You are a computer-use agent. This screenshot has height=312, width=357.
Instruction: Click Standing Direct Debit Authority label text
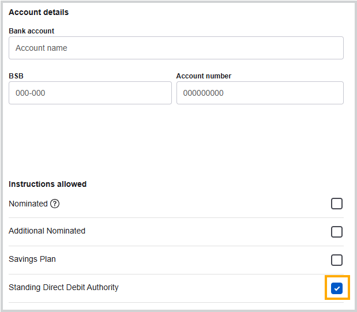point(63,287)
